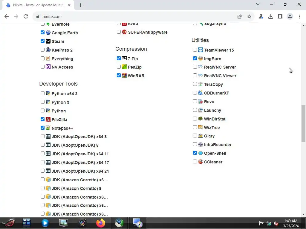306x229 pixels.
Task: Click the KeePass 2 lock icon
Action: pyautogui.click(x=48, y=50)
